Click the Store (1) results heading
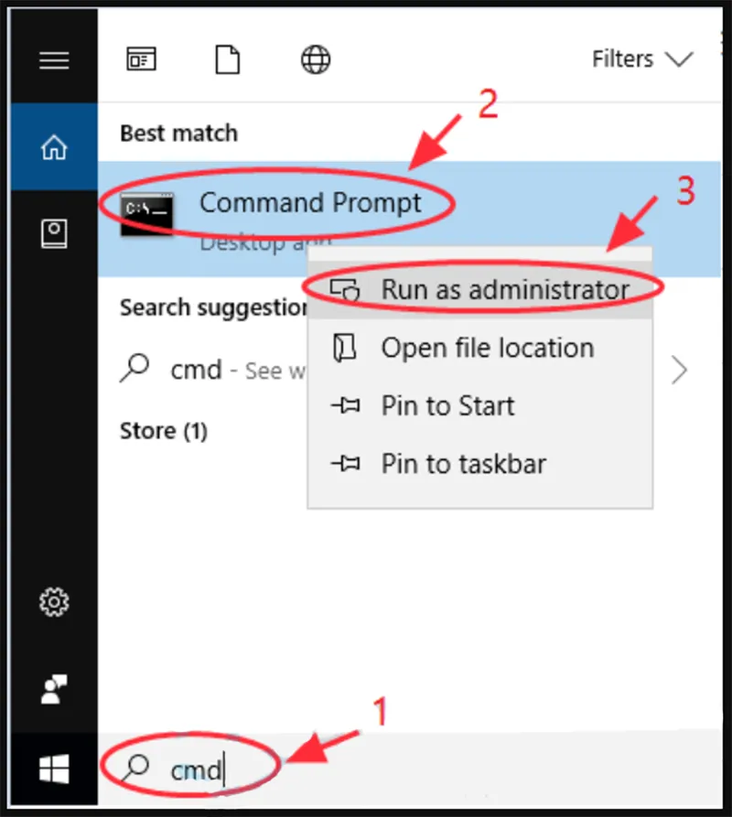Screen dimensions: 732x817 pyautogui.click(x=164, y=430)
